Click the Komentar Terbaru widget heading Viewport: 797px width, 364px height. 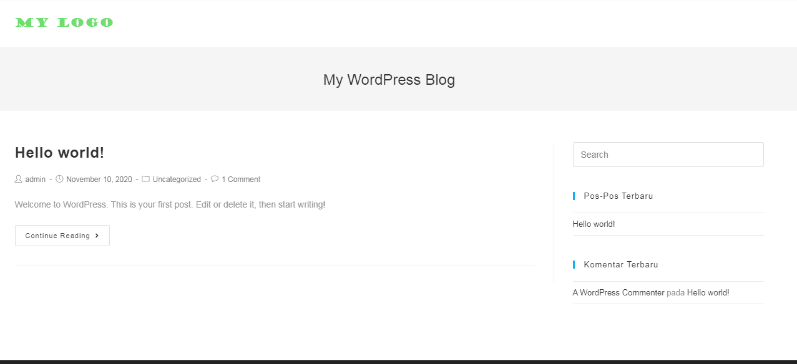(621, 264)
